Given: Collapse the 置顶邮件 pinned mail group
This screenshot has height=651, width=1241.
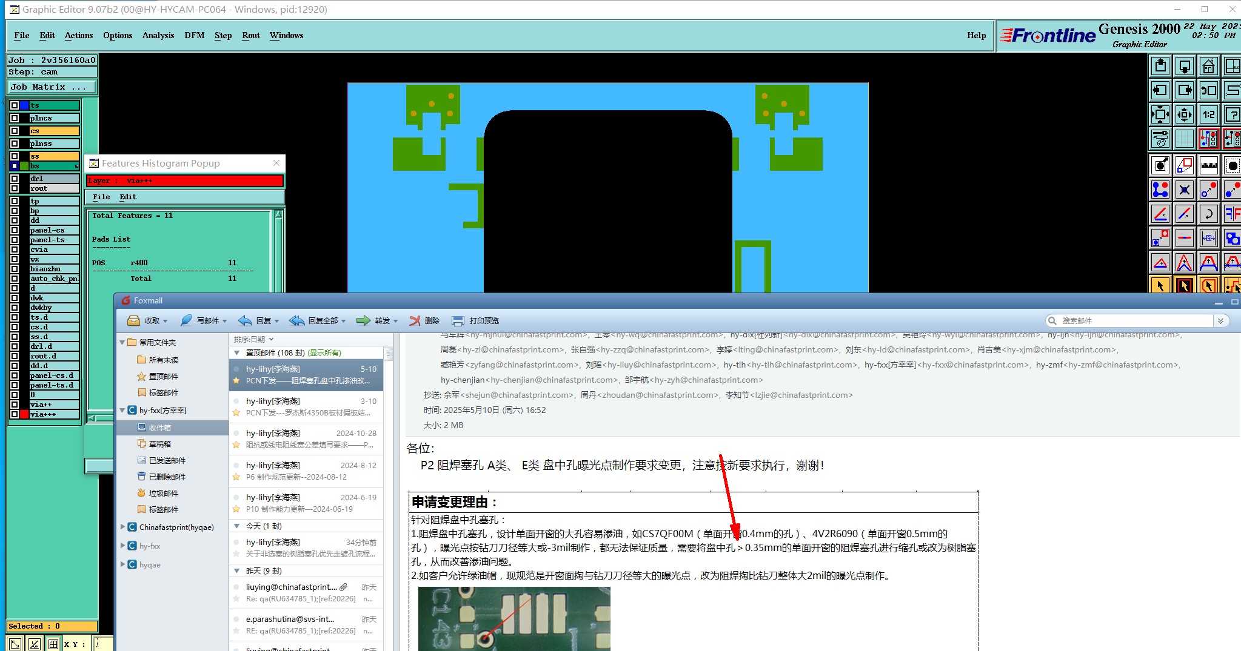Looking at the screenshot, I should [x=237, y=352].
